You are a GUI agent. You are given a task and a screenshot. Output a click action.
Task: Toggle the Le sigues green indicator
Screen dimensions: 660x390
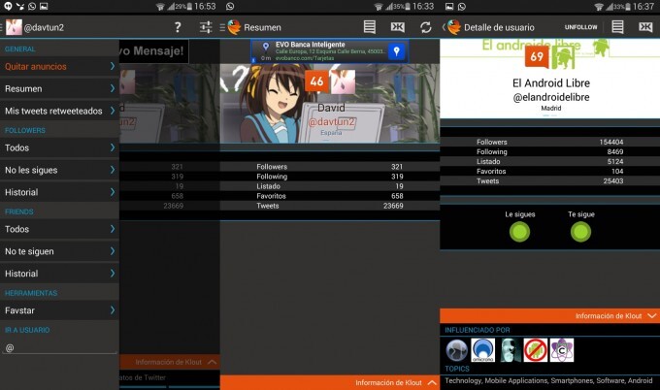click(519, 232)
